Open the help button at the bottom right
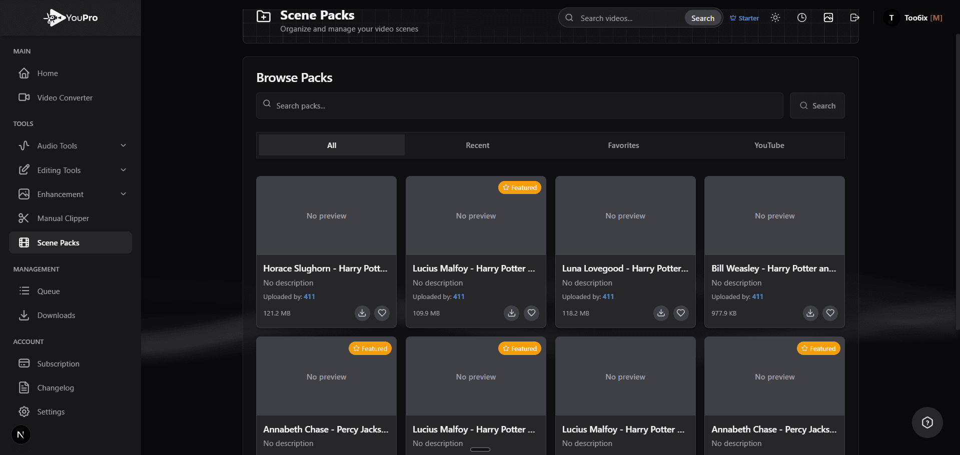The width and height of the screenshot is (960, 455). [x=927, y=422]
